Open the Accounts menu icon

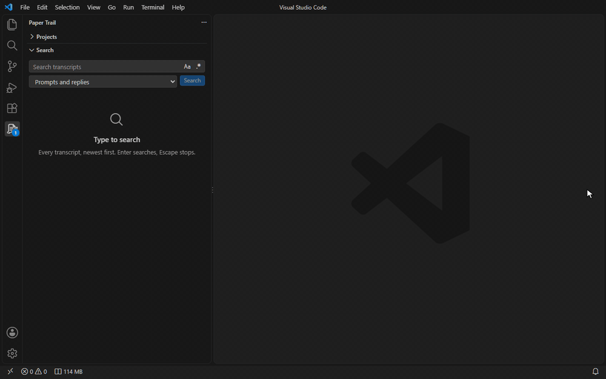[x=12, y=332]
